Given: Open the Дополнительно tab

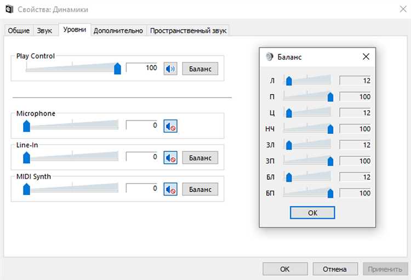Looking at the screenshot, I should coord(118,31).
